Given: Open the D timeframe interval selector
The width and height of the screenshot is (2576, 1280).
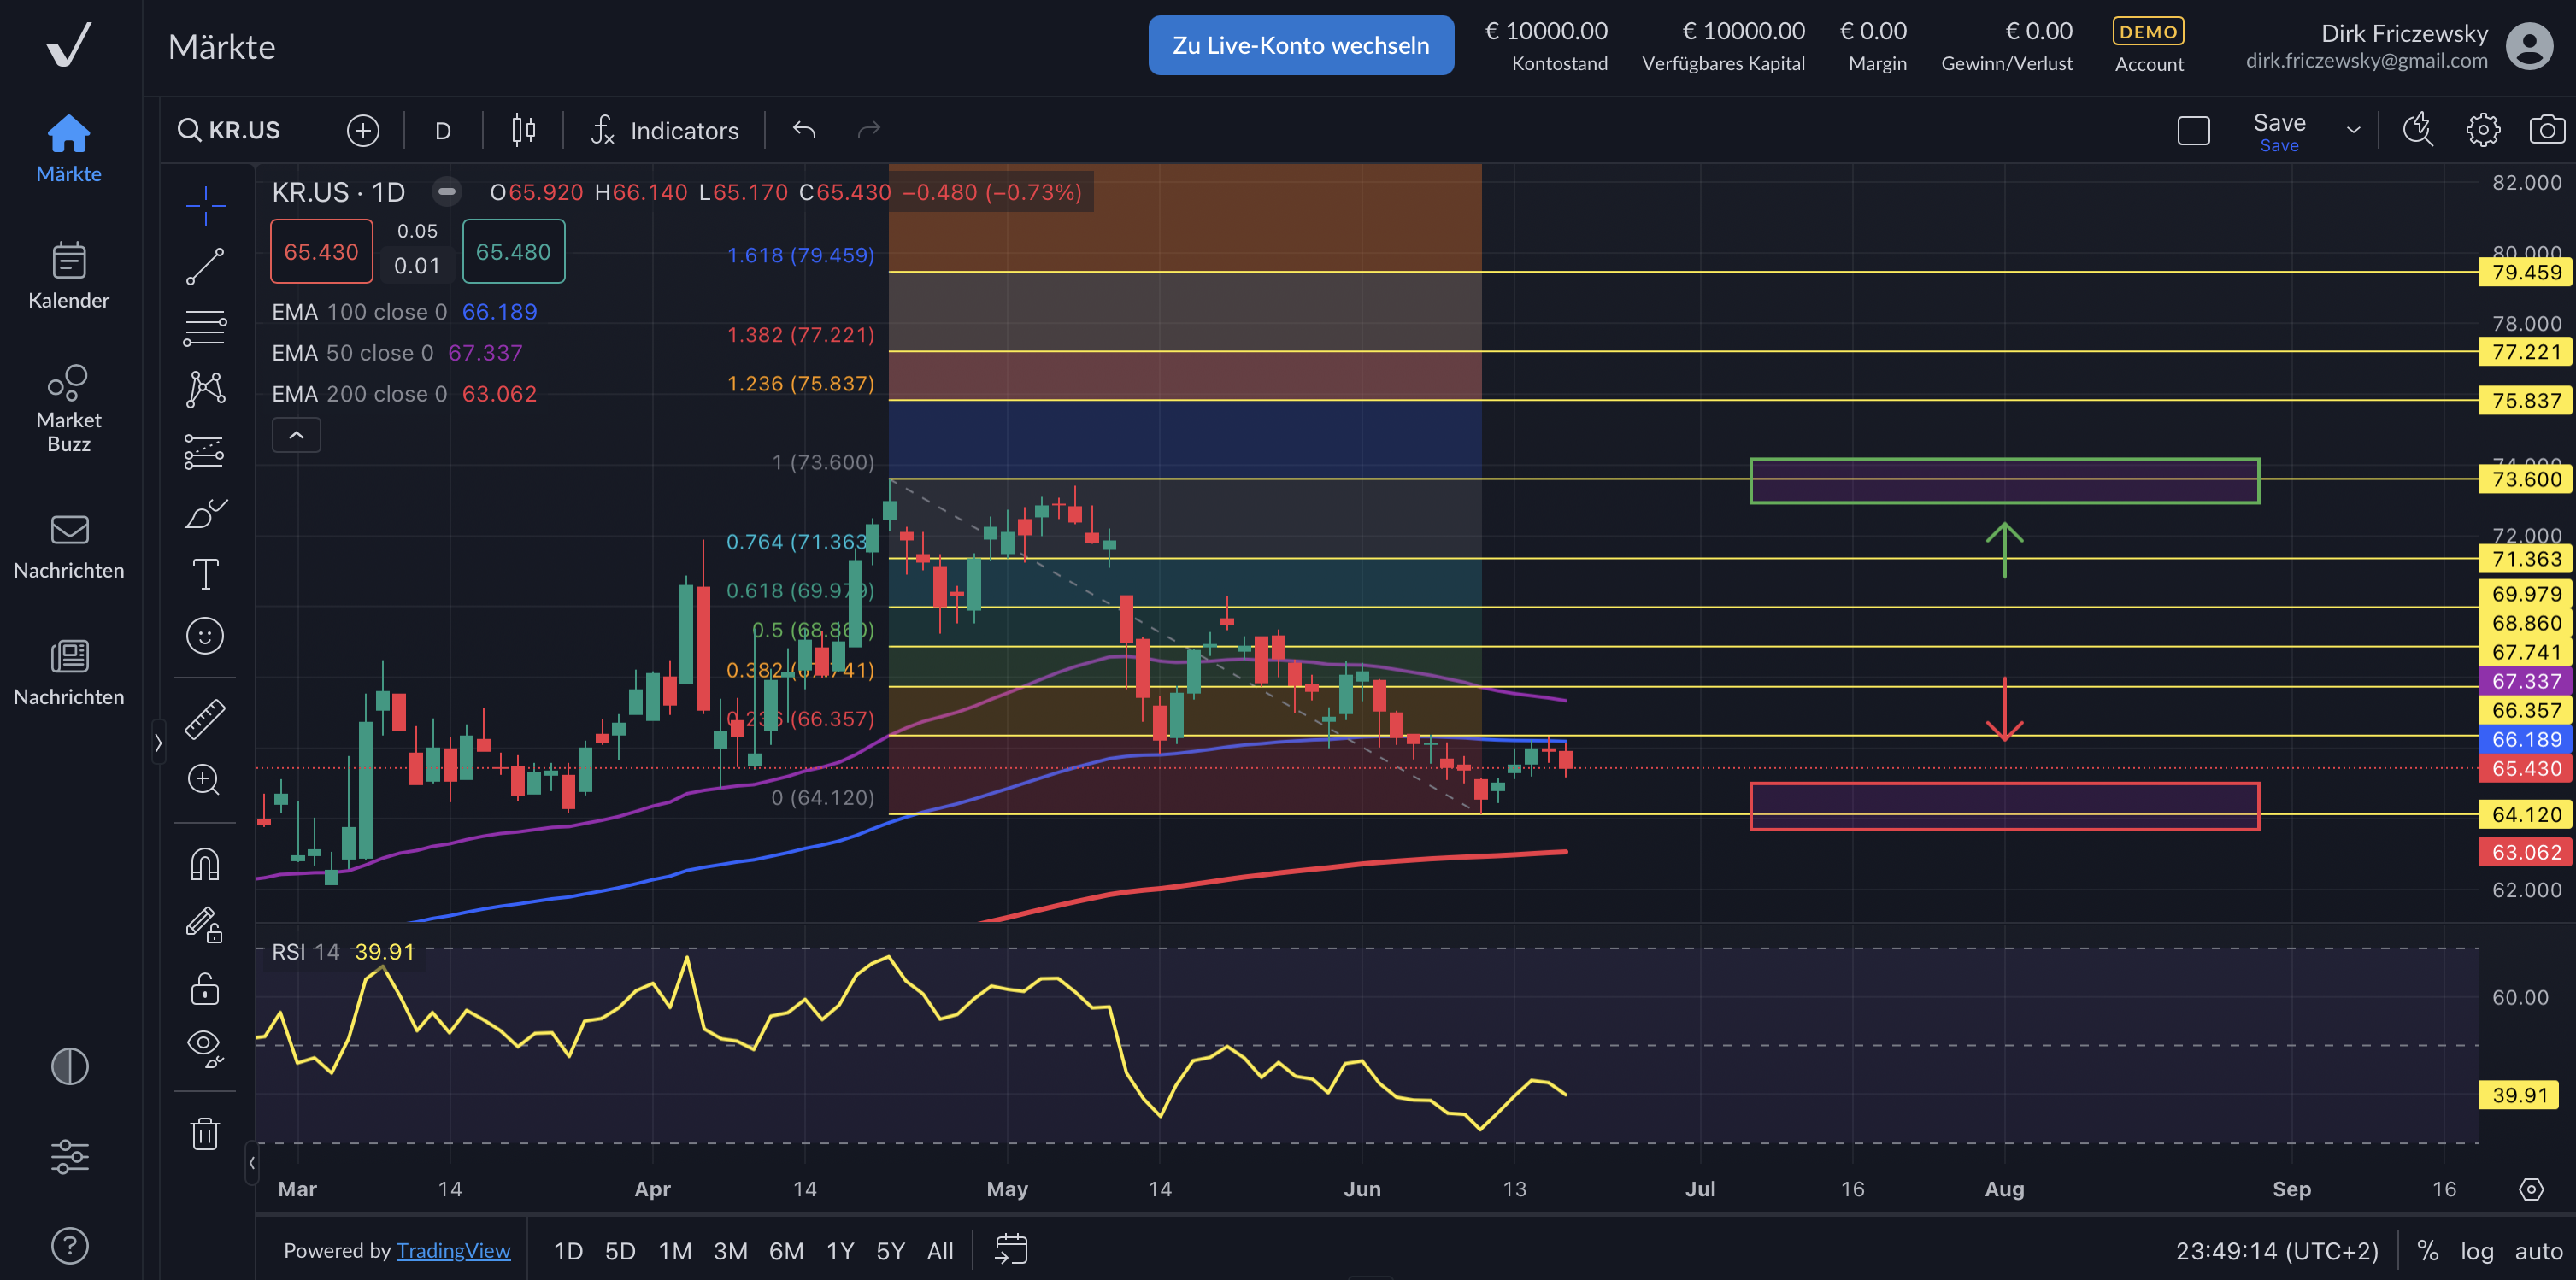Looking at the screenshot, I should 443,131.
